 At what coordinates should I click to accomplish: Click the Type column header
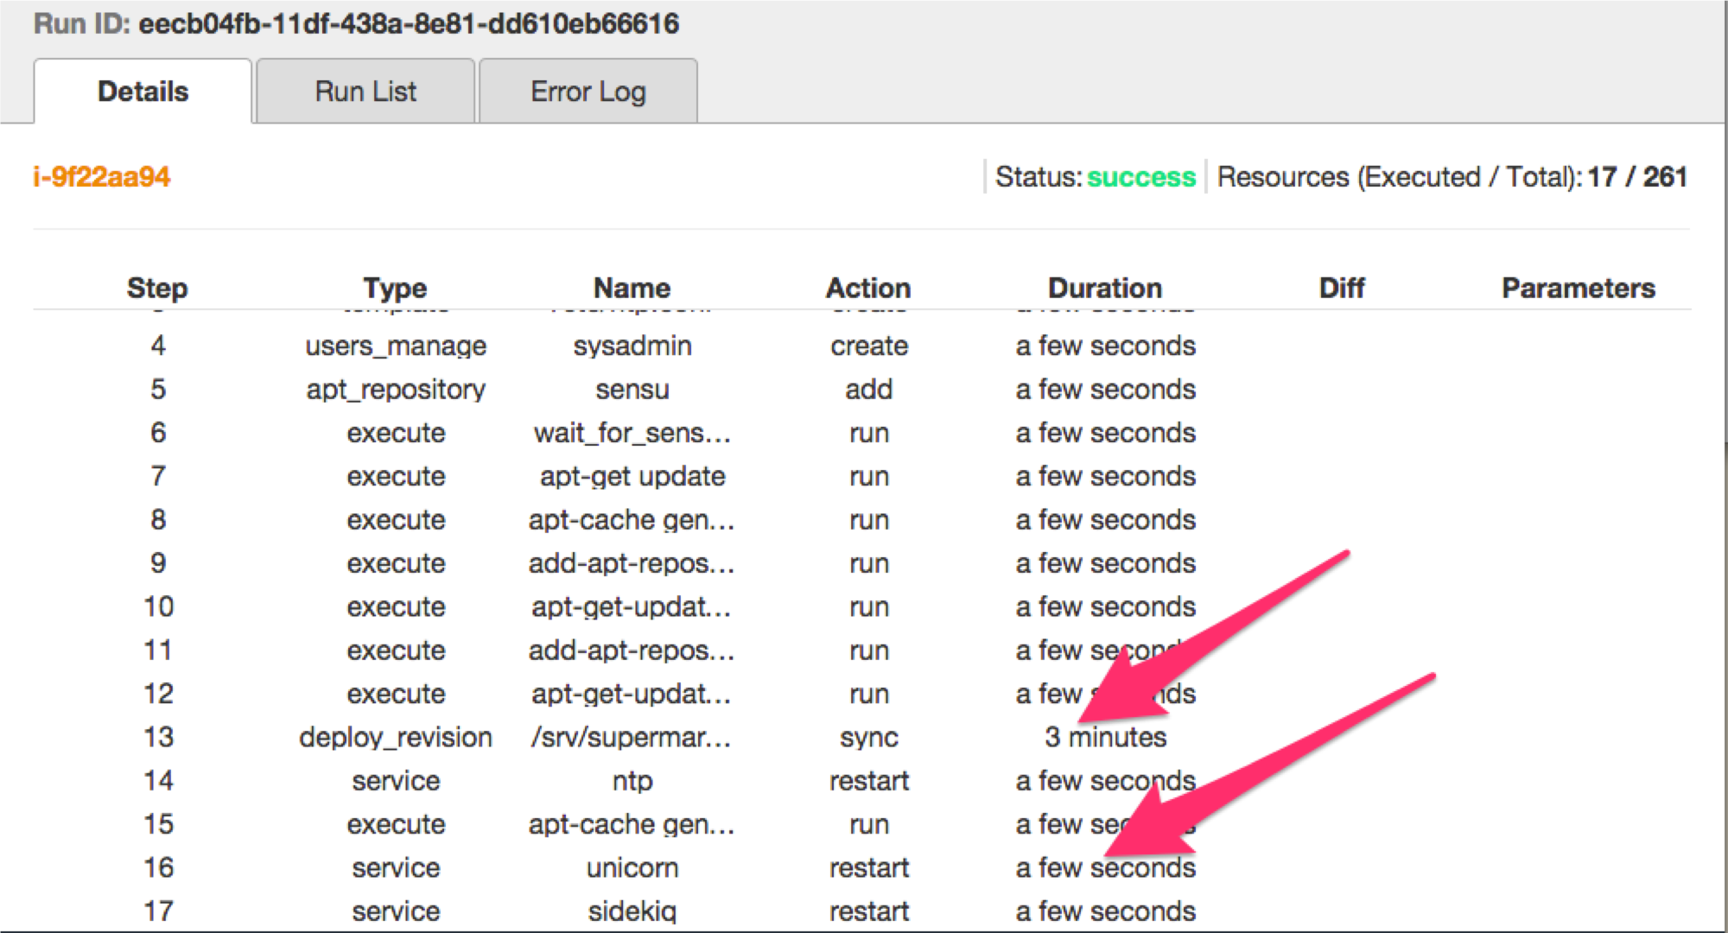[x=395, y=288]
